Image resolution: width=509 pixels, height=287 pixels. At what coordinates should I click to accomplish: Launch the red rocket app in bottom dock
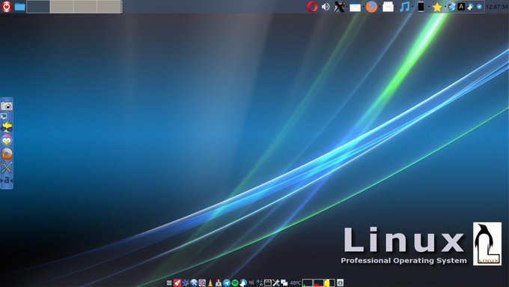tap(177, 283)
